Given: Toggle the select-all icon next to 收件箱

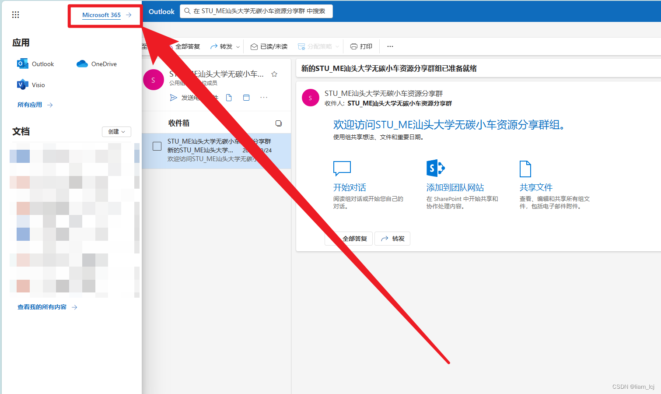Looking at the screenshot, I should [279, 123].
